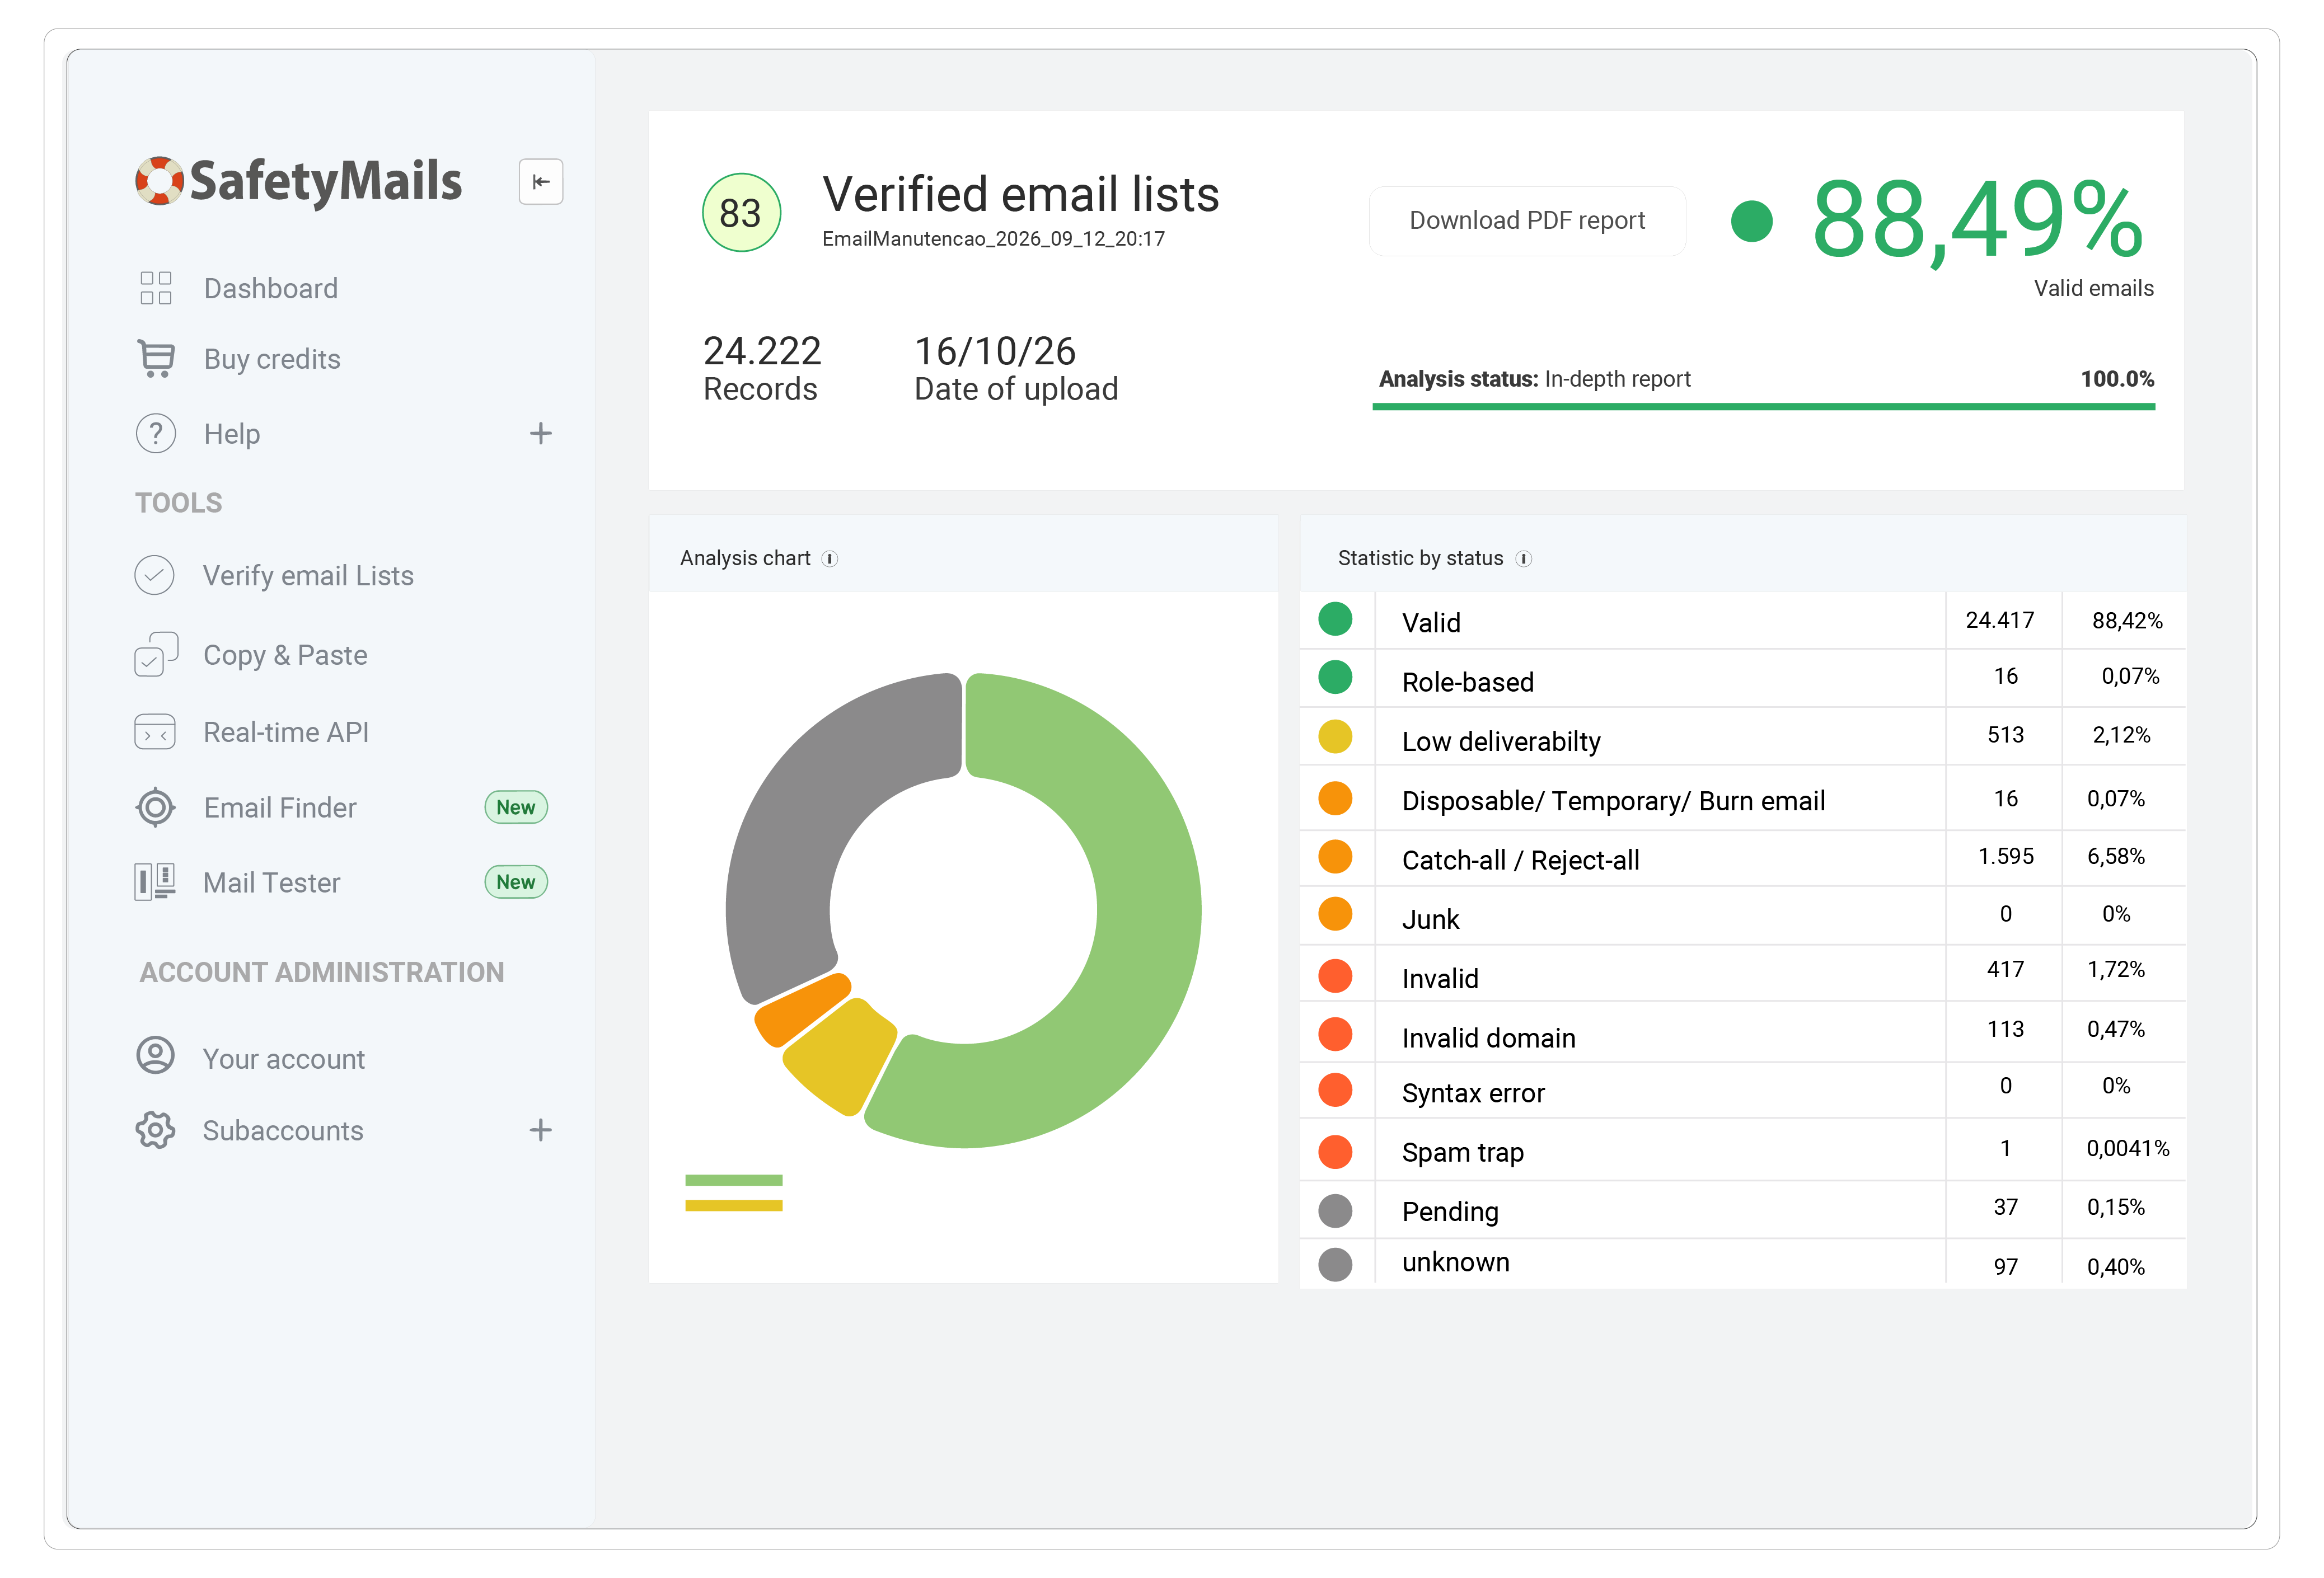Click the Subaccounts gear icon
2324x1578 pixels.
point(155,1130)
